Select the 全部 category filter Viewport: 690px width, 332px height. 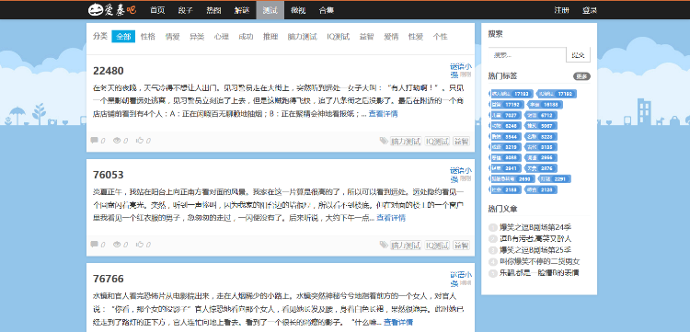click(x=123, y=37)
